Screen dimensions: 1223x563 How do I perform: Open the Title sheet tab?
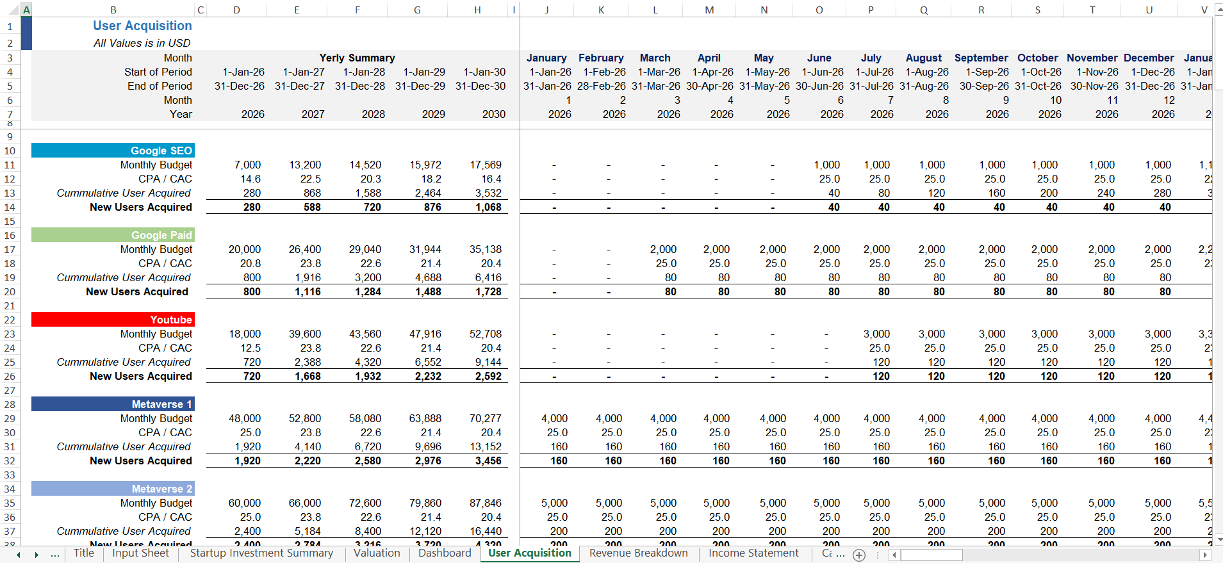(84, 553)
